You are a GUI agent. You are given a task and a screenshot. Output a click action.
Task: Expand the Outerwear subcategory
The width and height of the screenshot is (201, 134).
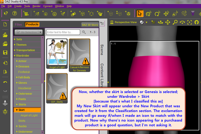(x=17, y=93)
